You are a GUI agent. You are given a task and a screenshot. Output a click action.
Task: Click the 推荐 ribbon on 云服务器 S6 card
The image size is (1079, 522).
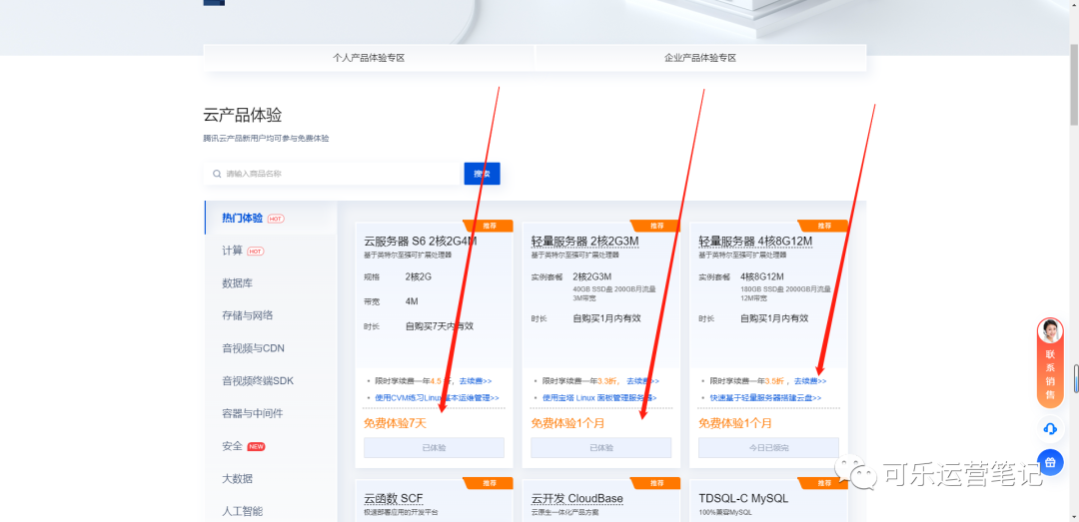[490, 226]
